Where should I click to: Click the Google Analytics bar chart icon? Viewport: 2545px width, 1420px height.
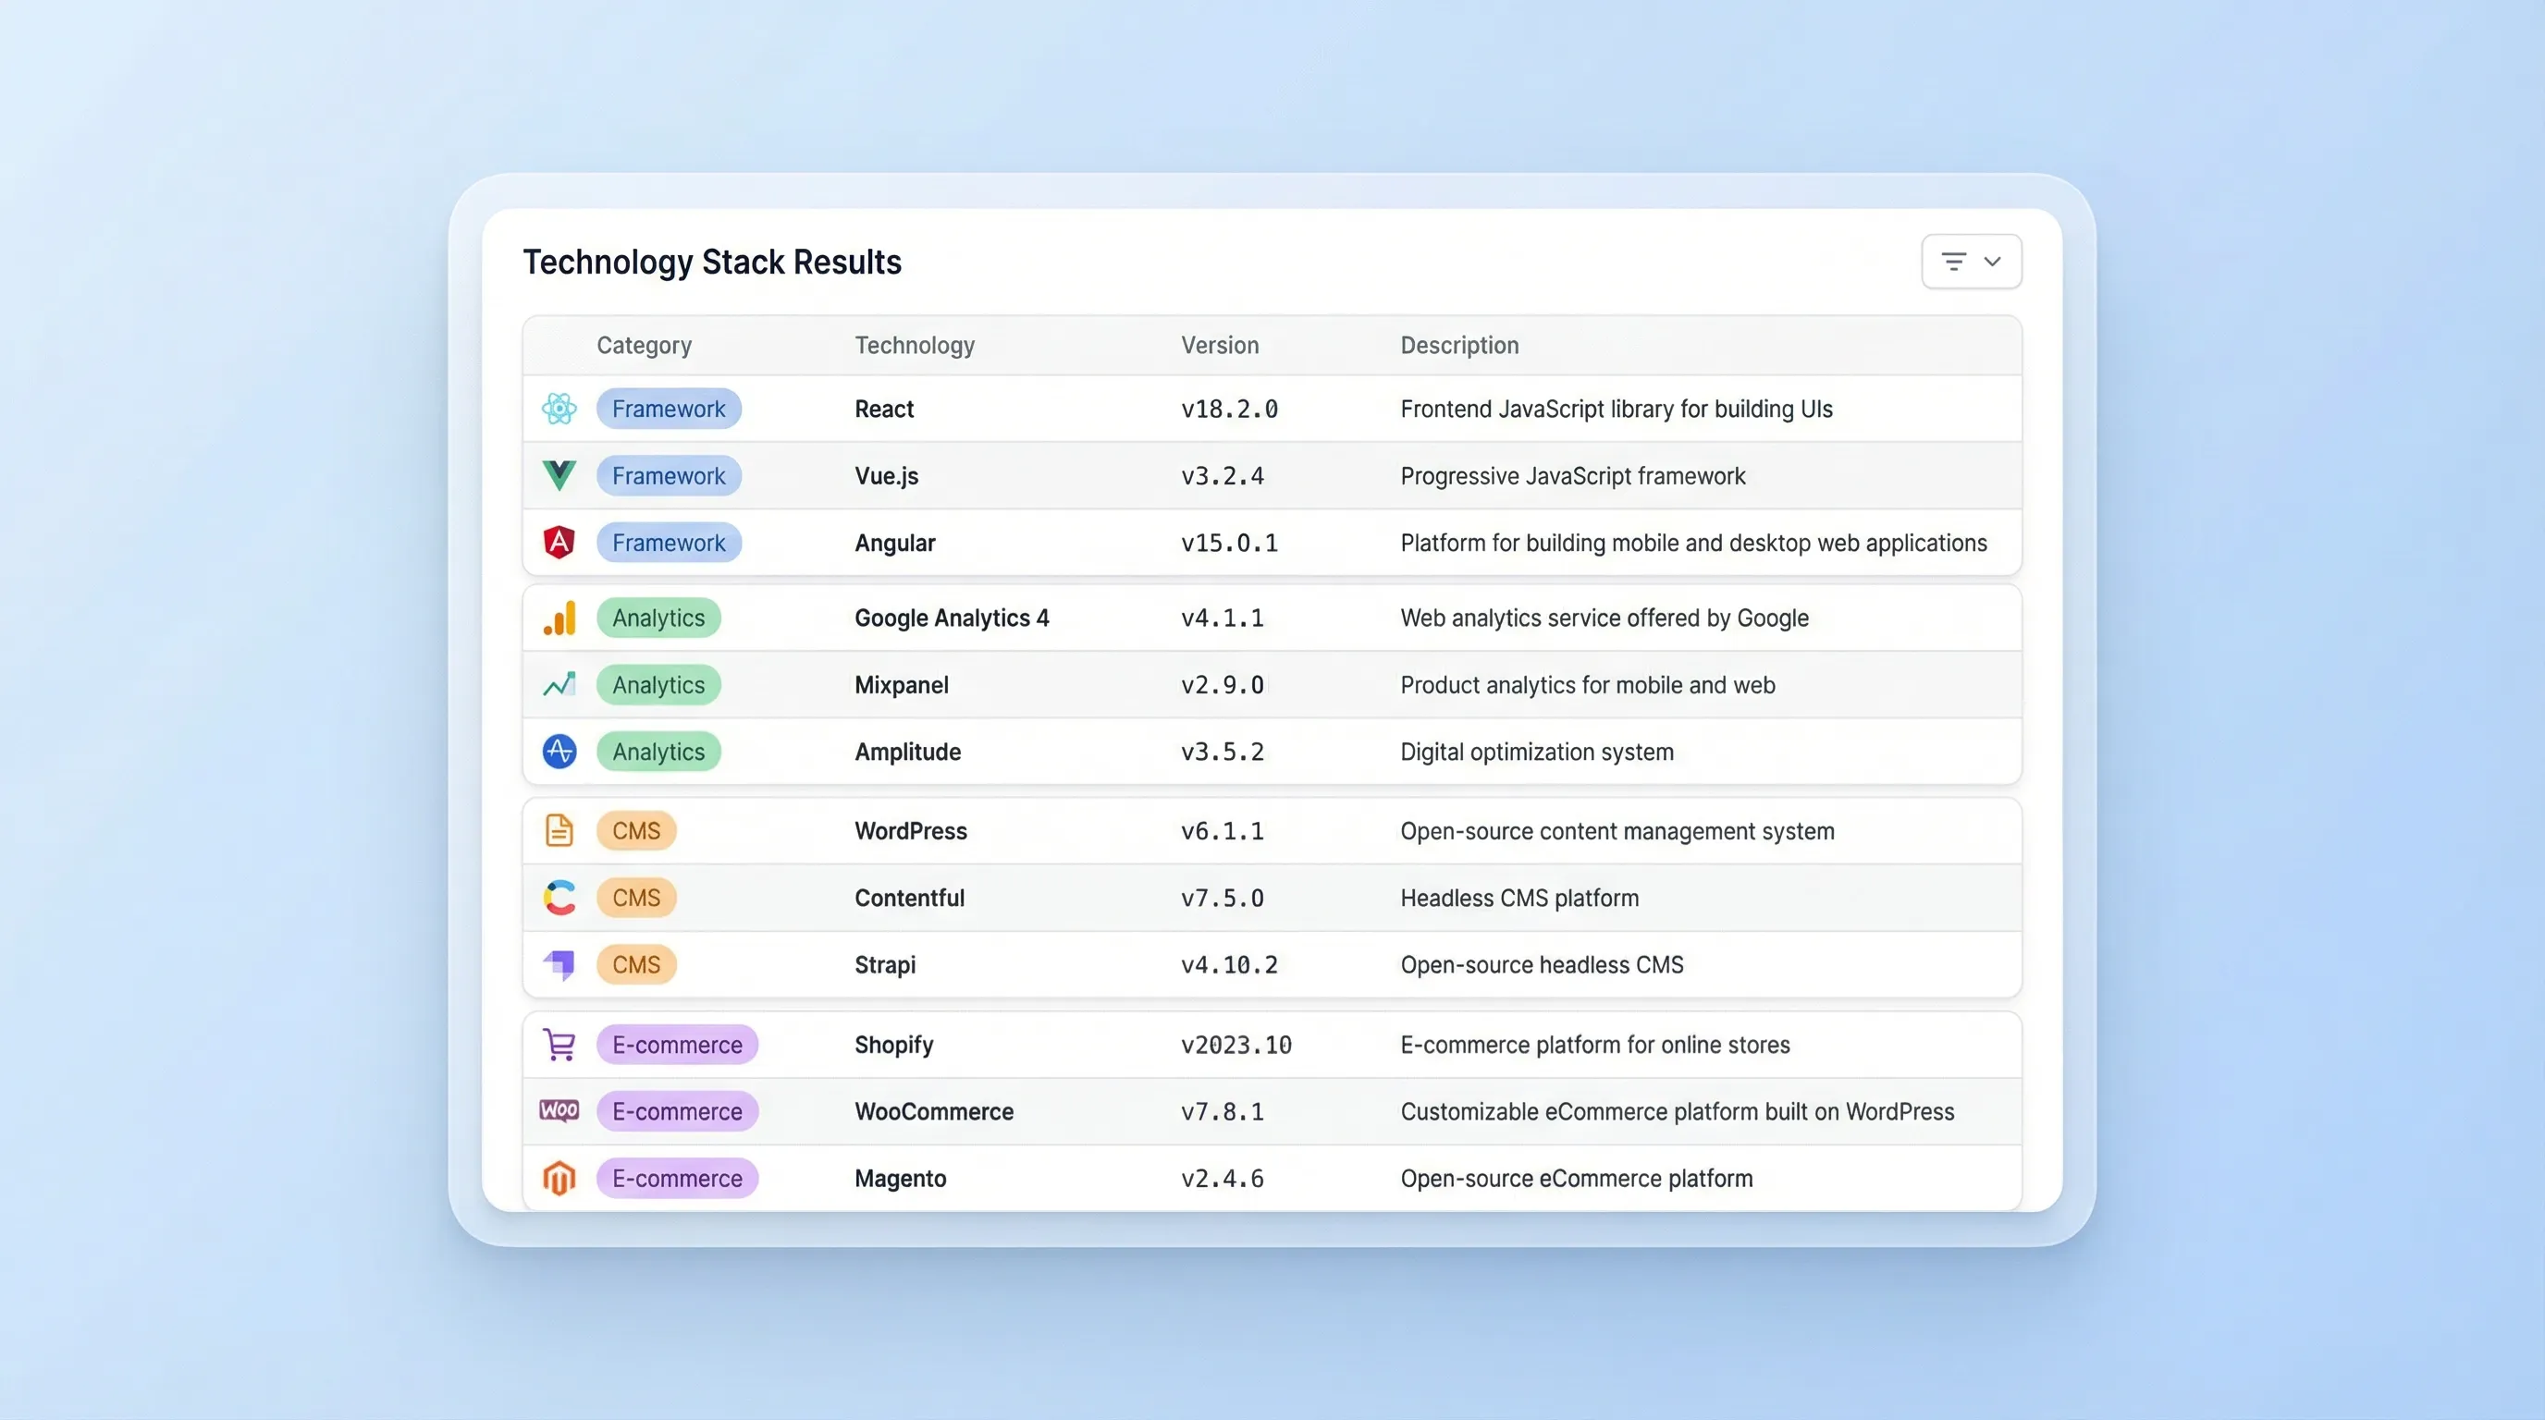click(x=559, y=618)
